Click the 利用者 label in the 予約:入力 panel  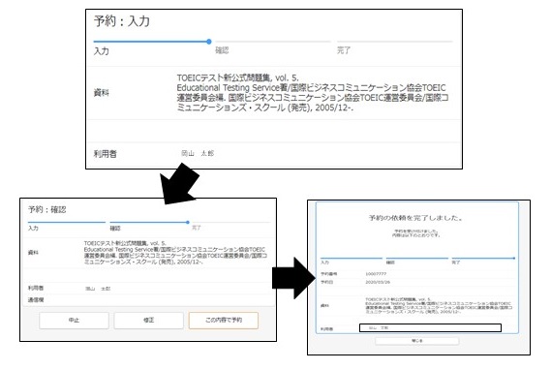point(106,154)
